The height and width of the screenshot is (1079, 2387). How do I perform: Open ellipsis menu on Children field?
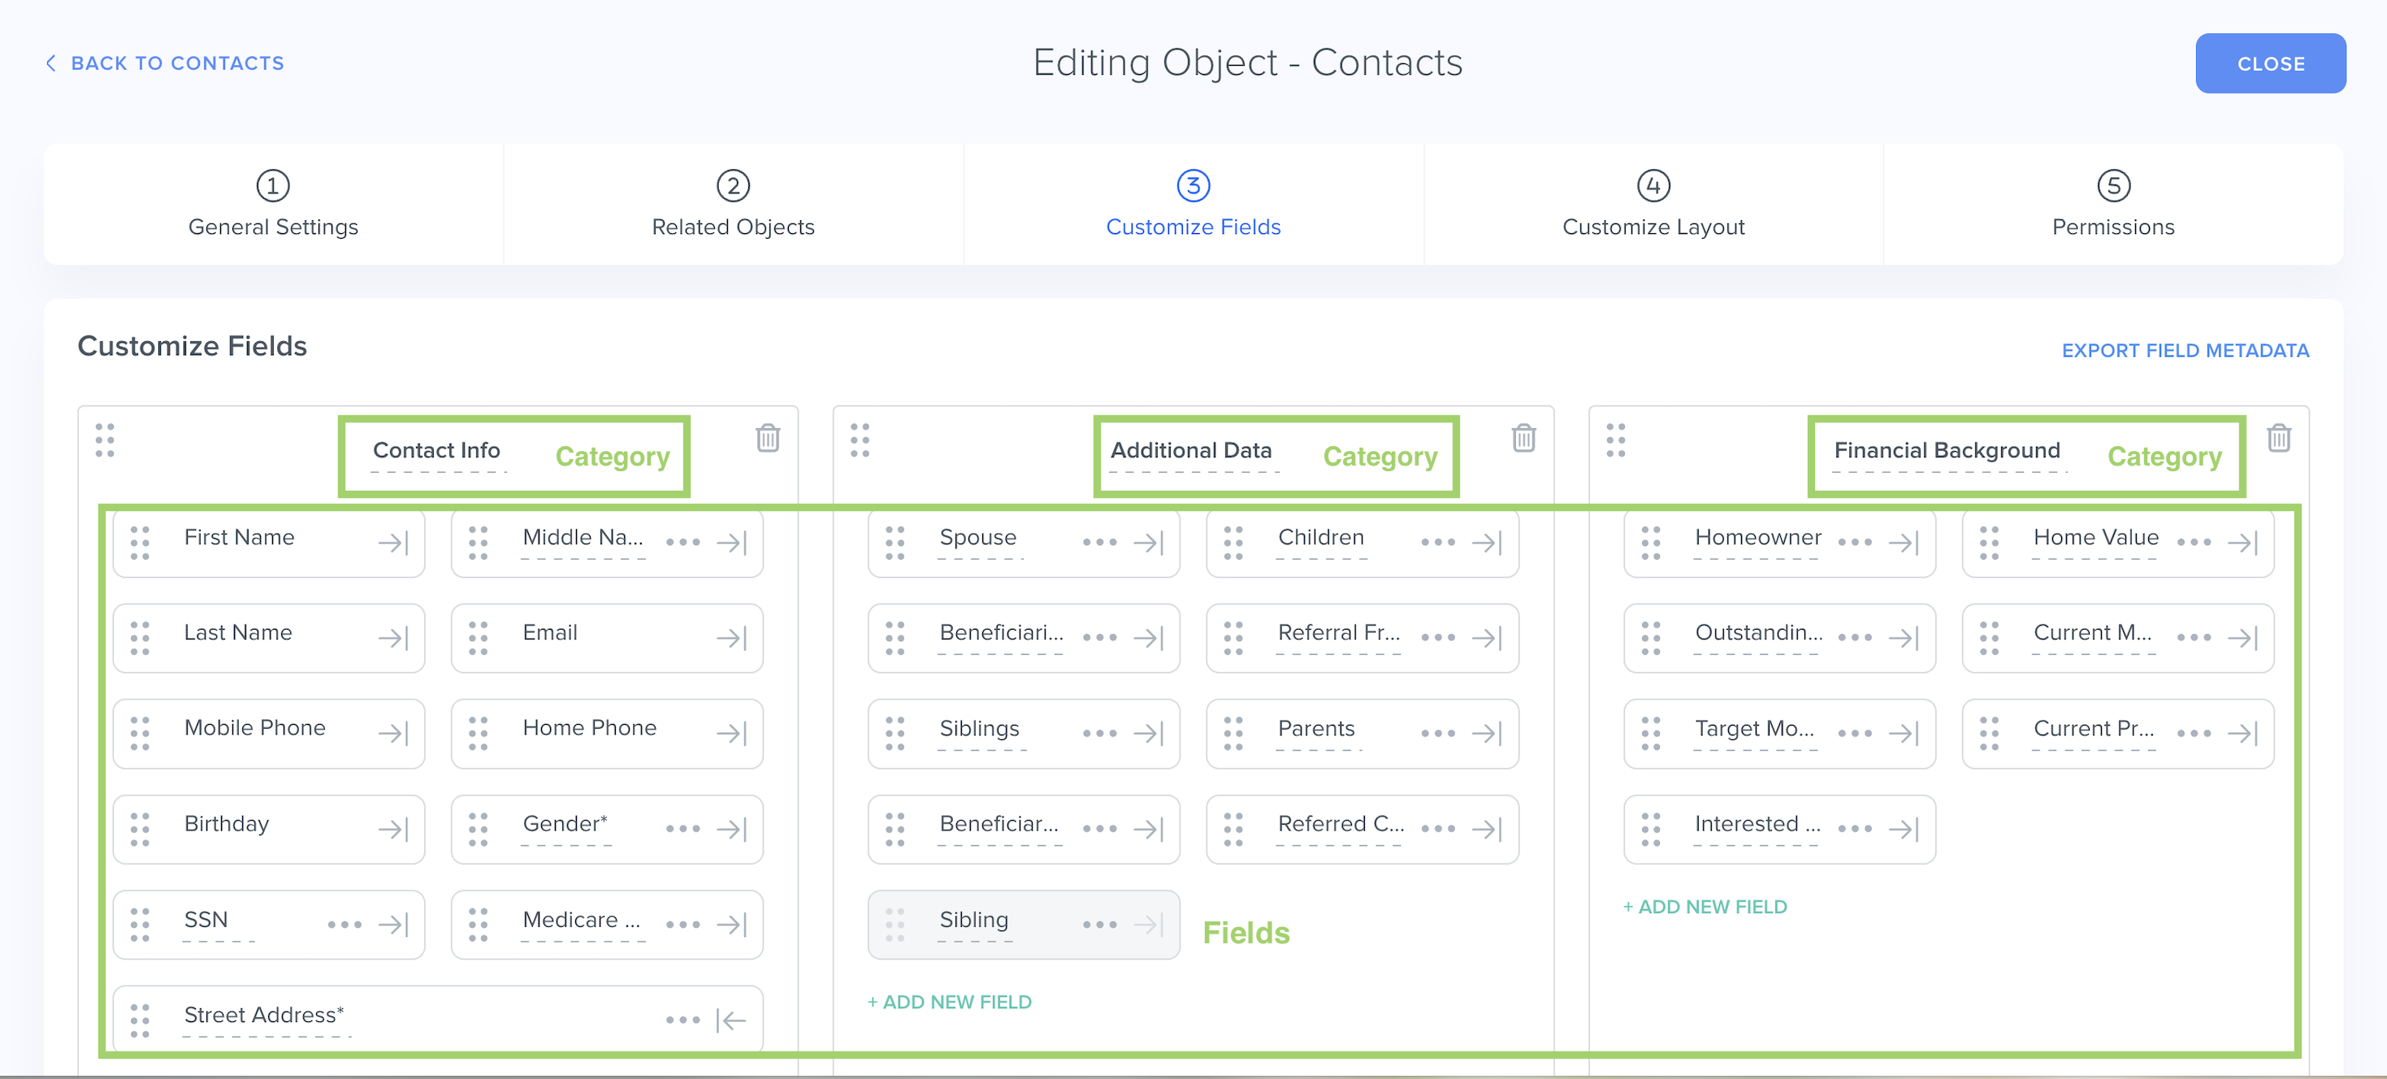point(1438,542)
